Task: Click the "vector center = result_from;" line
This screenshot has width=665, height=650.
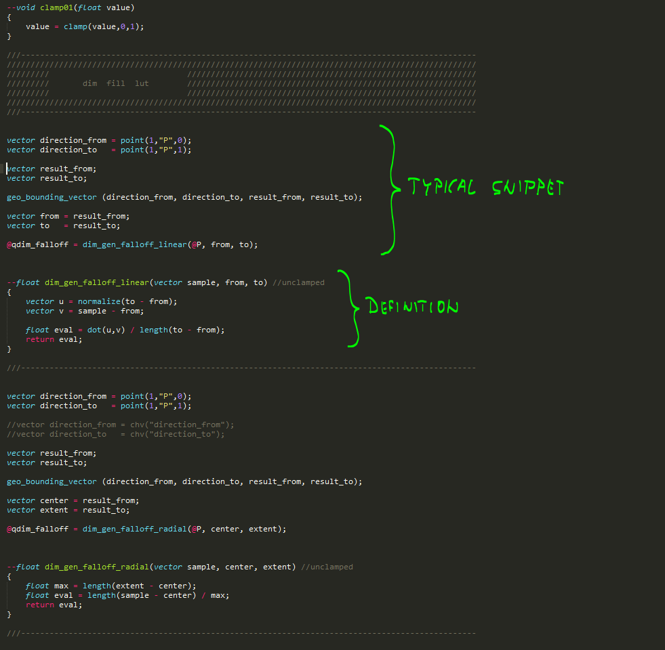Action: [x=73, y=500]
